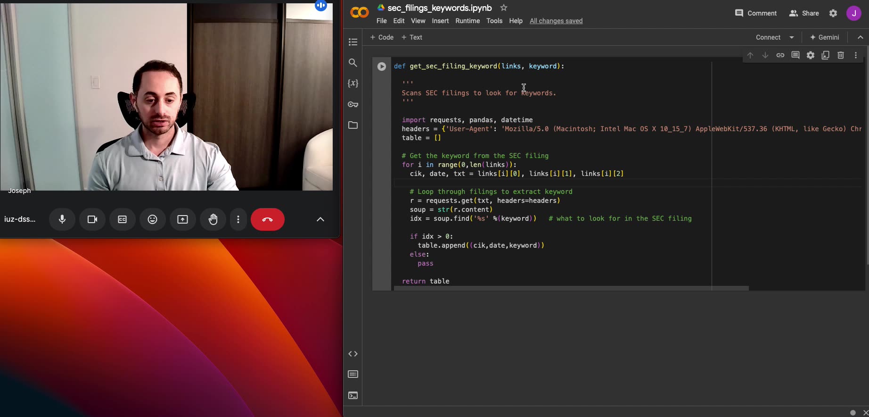Image resolution: width=869 pixels, height=417 pixels.
Task: Open the Secrets key panel
Action: coord(353,104)
